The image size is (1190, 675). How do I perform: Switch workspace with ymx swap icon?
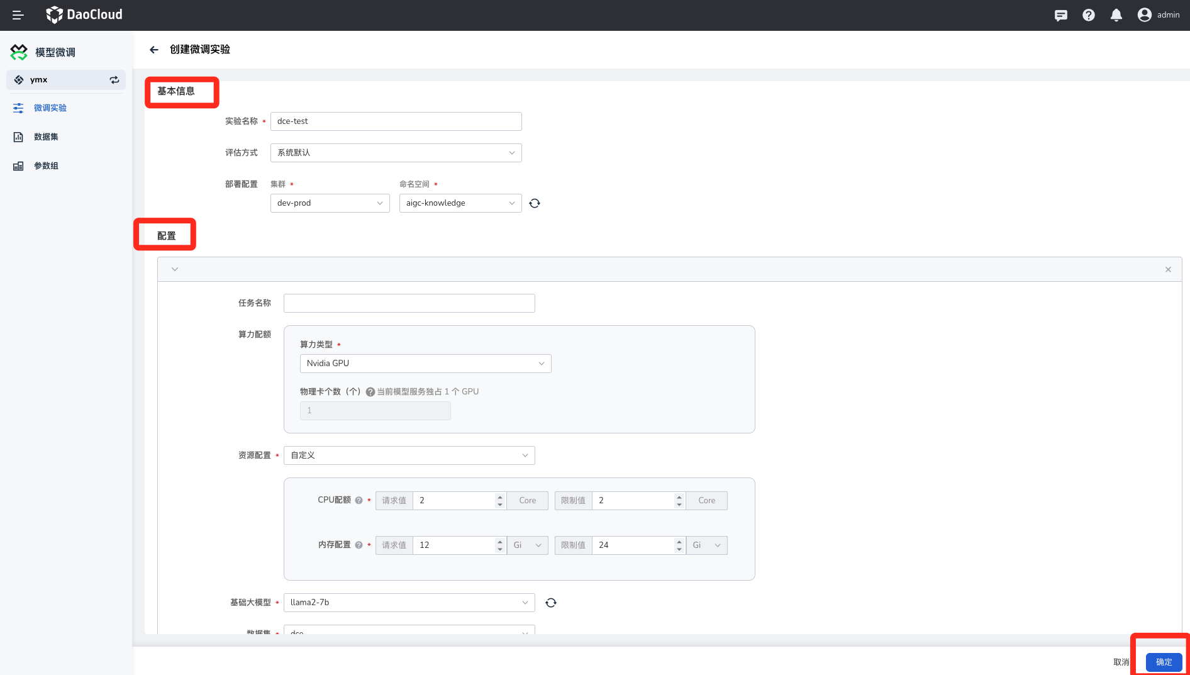tap(114, 80)
